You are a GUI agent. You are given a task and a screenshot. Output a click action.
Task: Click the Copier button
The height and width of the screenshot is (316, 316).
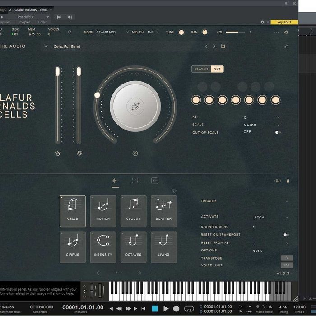coord(25,22)
